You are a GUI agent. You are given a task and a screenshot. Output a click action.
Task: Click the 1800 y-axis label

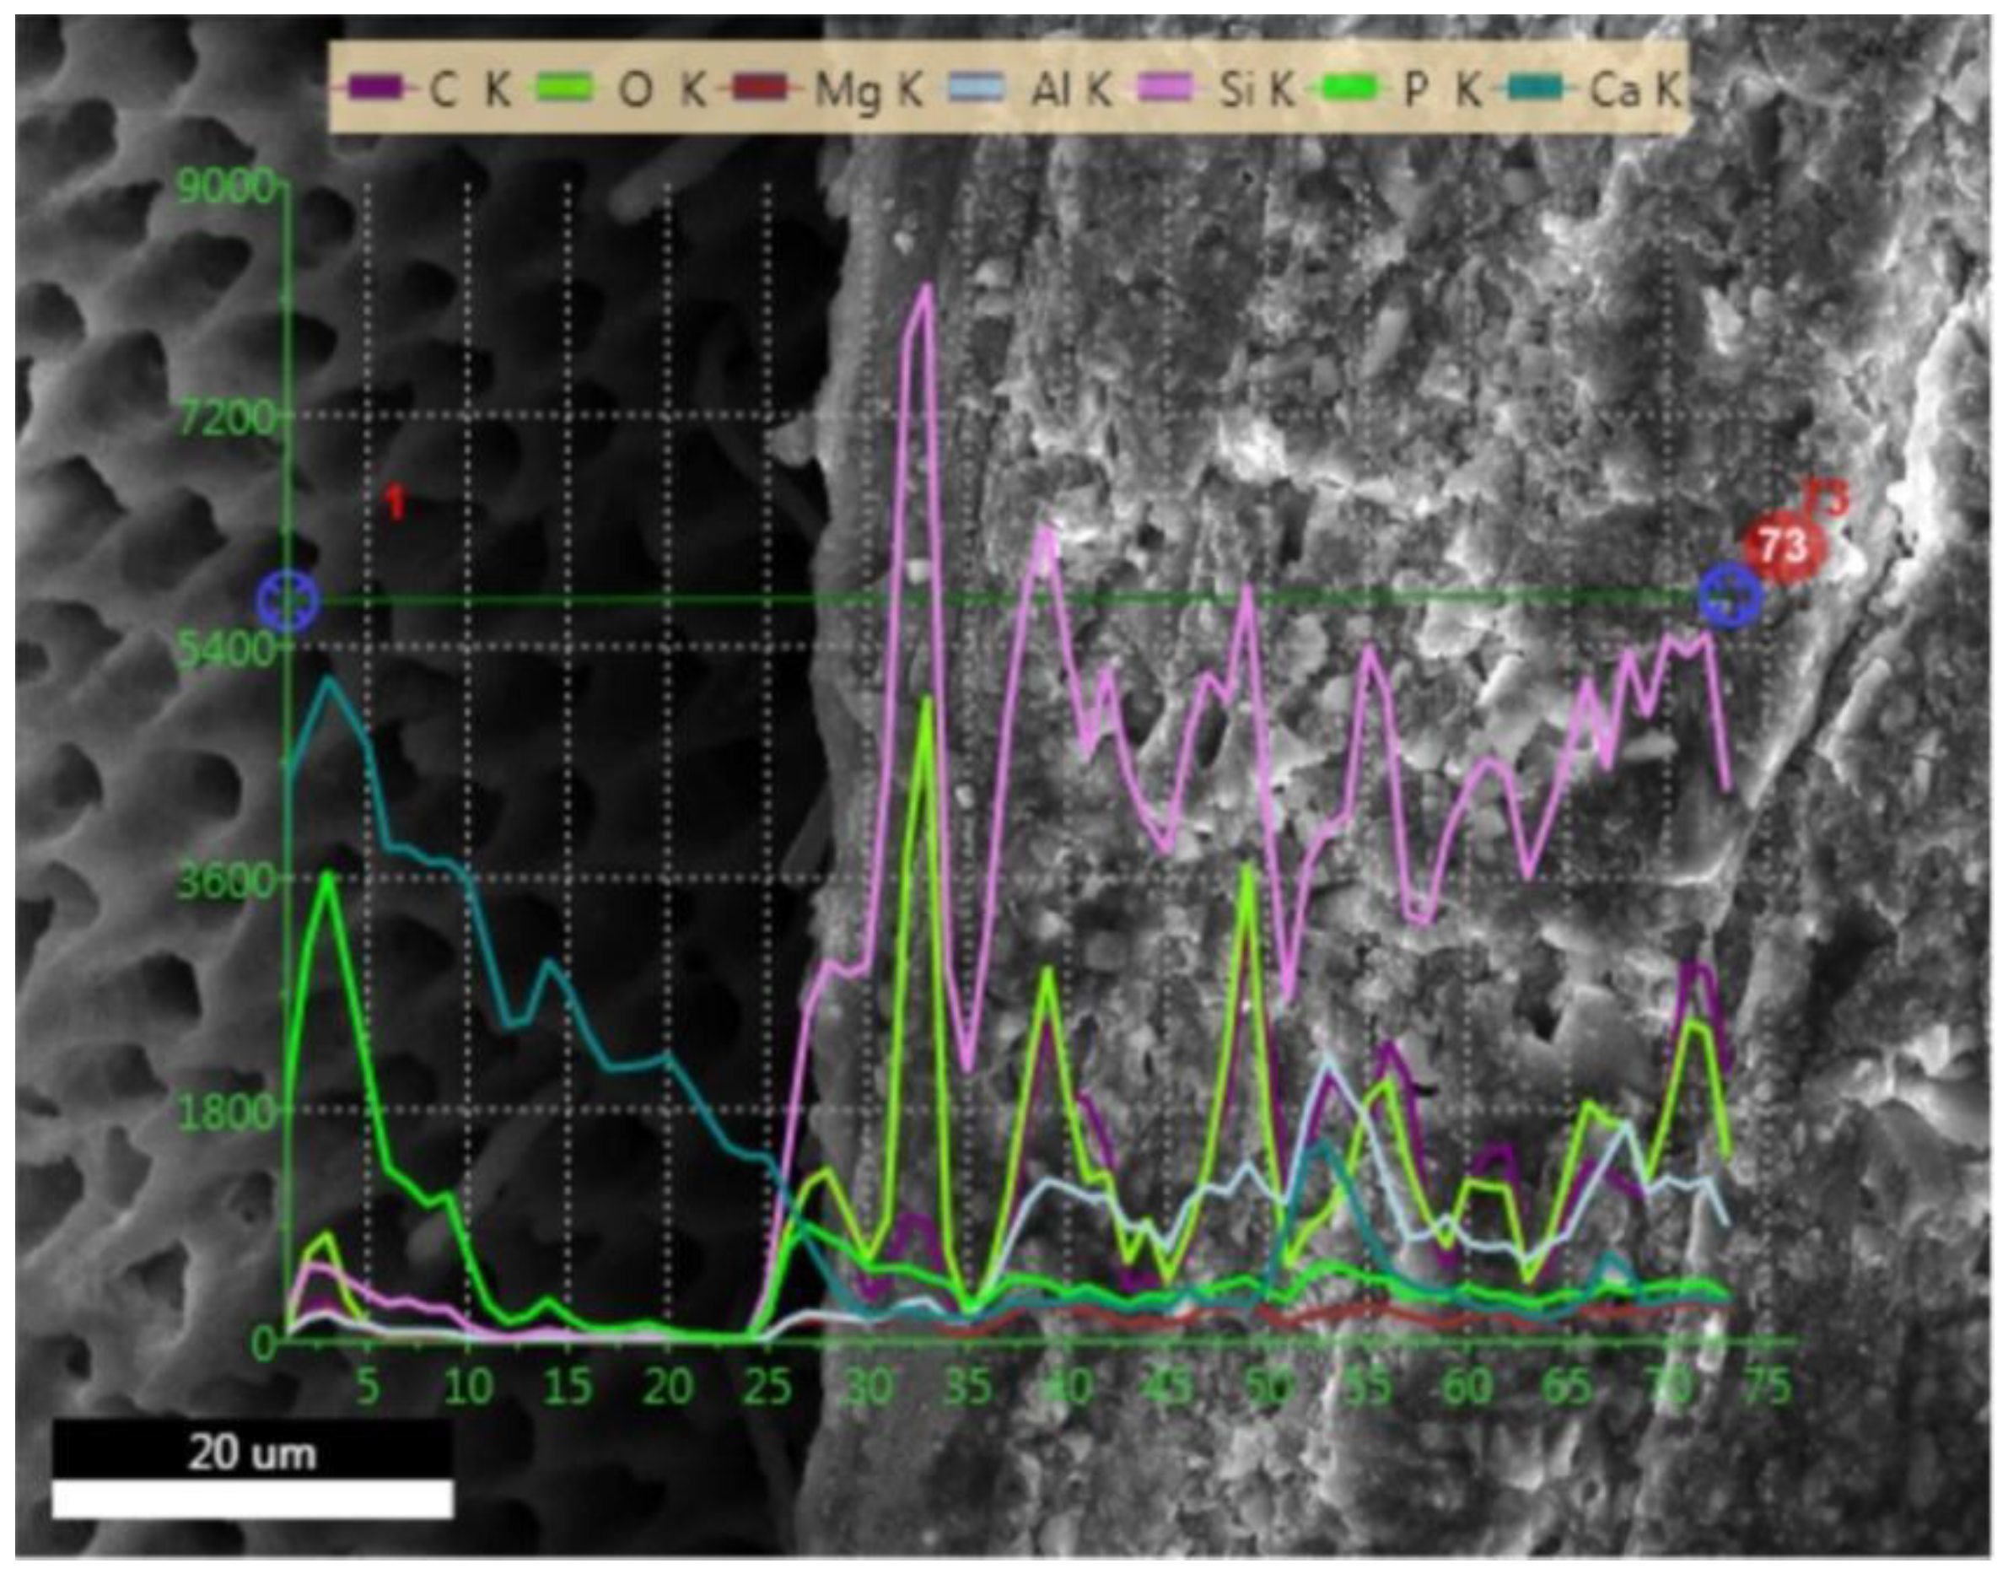[x=227, y=1113]
